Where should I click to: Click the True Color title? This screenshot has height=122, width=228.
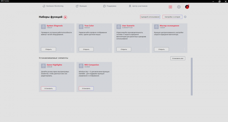coord(89,26)
